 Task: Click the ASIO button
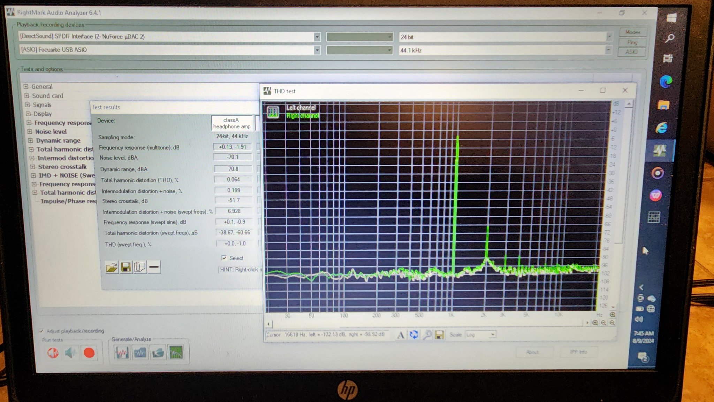631,52
